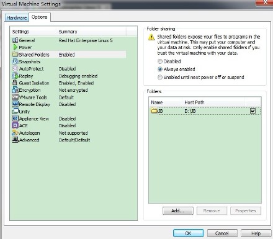Click the Advanced computer icon
Image resolution: width=273 pixels, height=239 pixels.
pyautogui.click(x=15, y=140)
